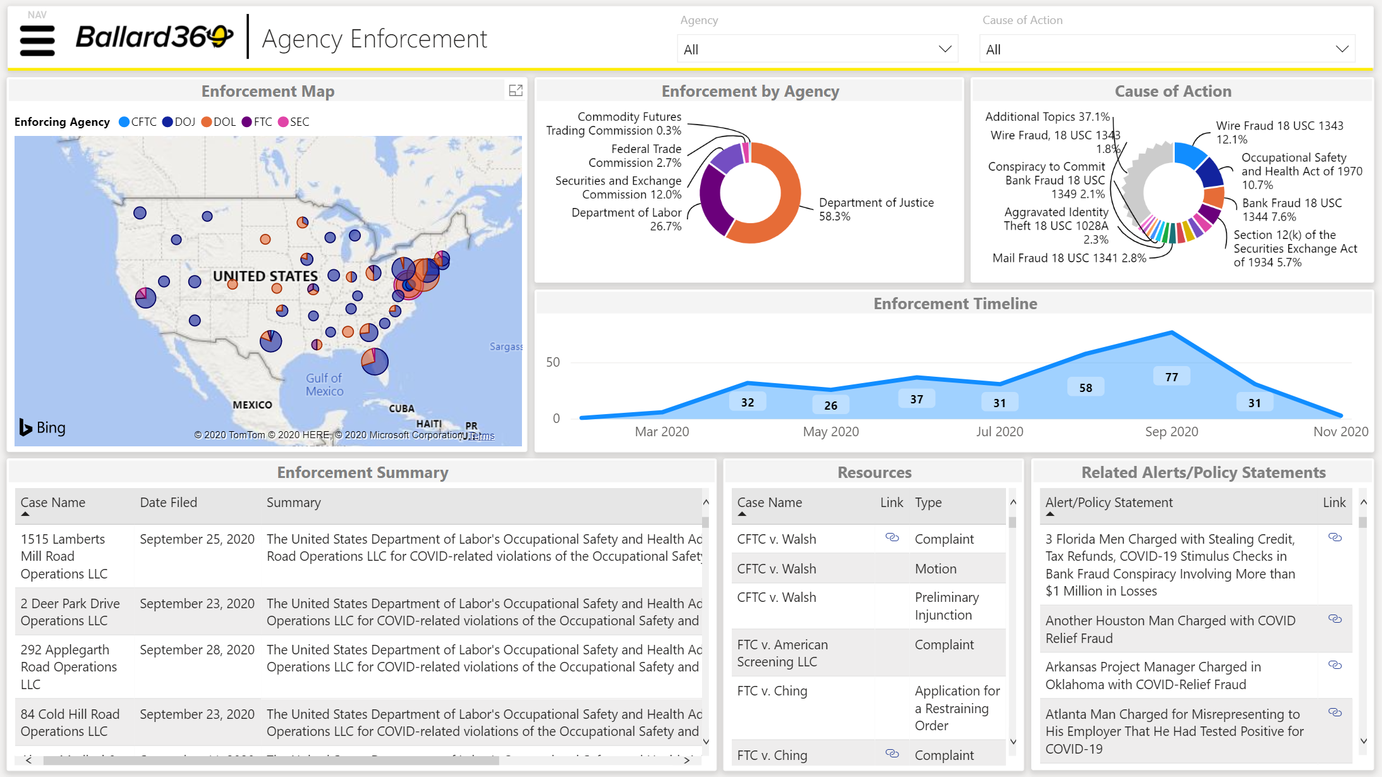Select Federal Trade Commission 2.7% label
1382x777 pixels.
[635, 156]
